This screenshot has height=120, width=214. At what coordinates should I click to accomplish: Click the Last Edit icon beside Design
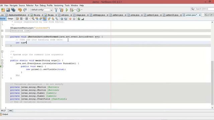point(17,19)
